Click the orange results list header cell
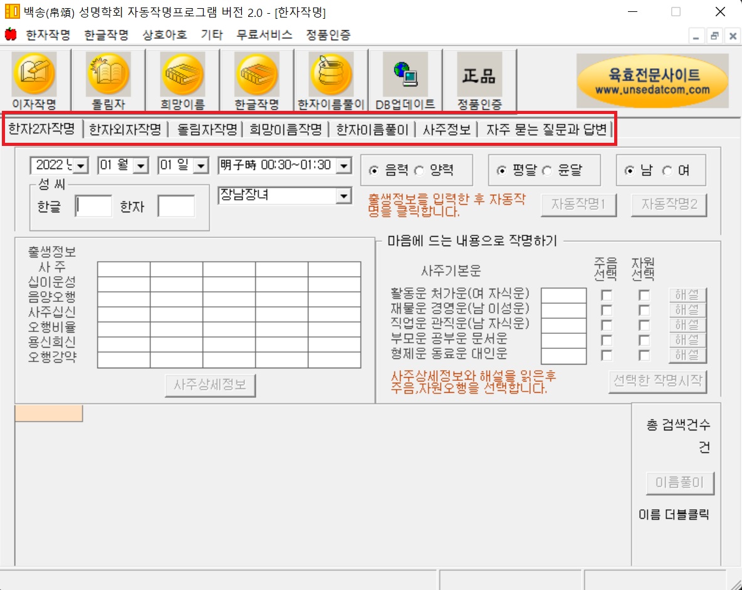 49,413
